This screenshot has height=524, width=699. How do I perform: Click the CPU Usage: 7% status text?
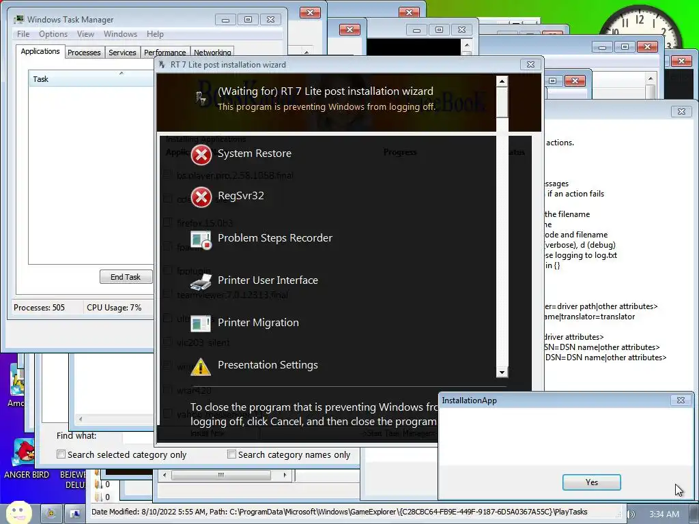pyautogui.click(x=114, y=308)
